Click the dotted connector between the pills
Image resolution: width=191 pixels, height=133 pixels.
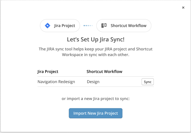(88, 26)
